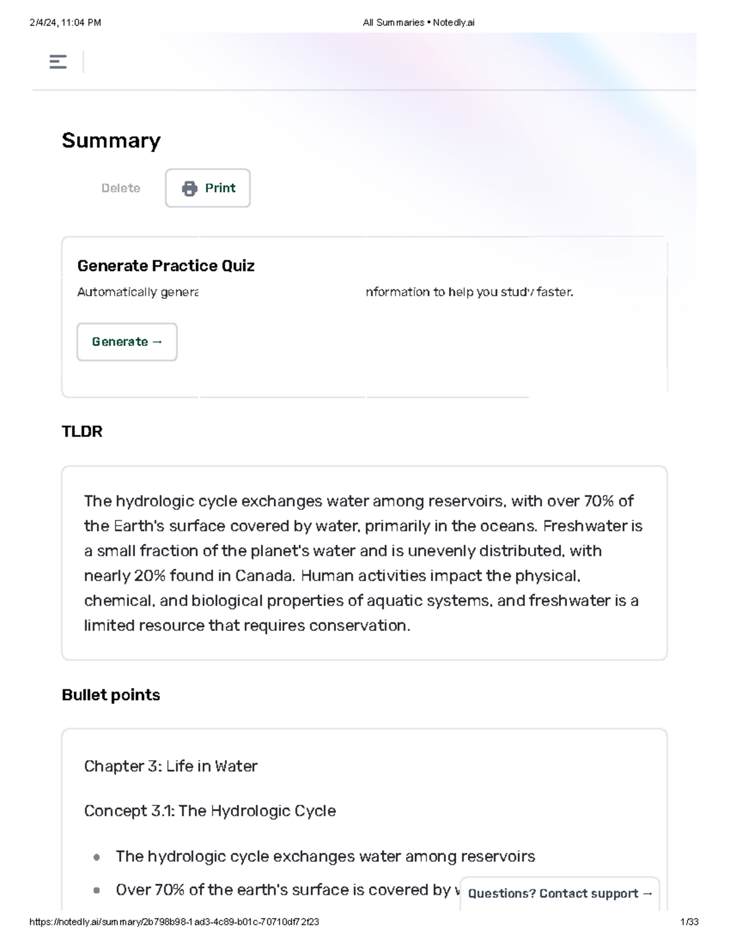Image resolution: width=730 pixels, height=944 pixels.
Task: Click the printer icon inside the Print button
Action: click(190, 188)
